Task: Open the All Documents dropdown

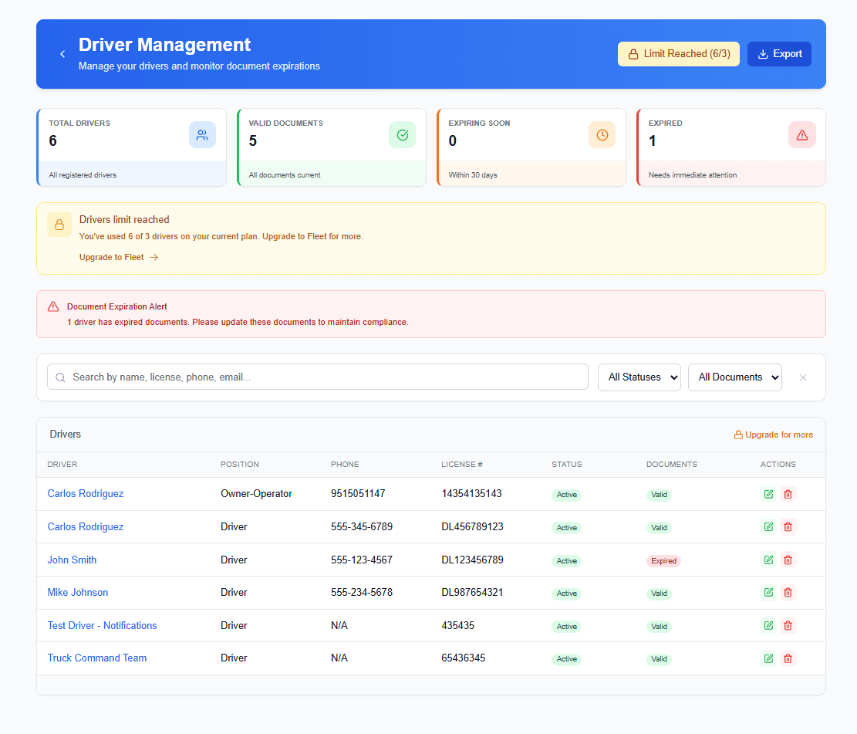Action: [x=734, y=377]
